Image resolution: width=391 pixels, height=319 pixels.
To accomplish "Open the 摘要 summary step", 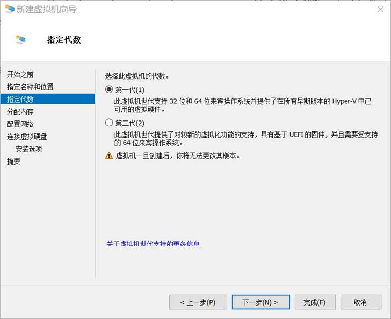I will (13, 161).
